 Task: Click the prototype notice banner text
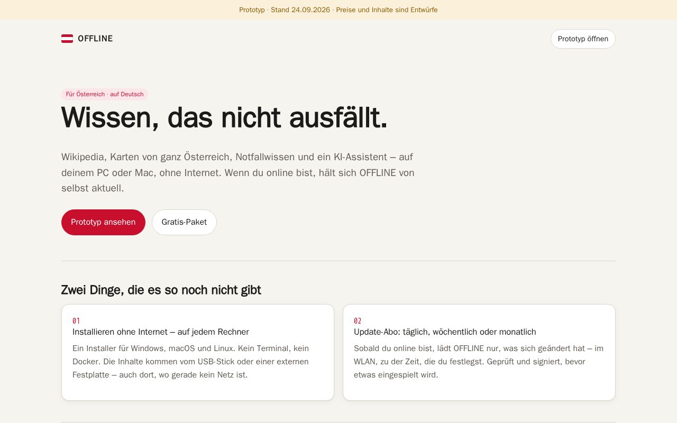pyautogui.click(x=338, y=10)
